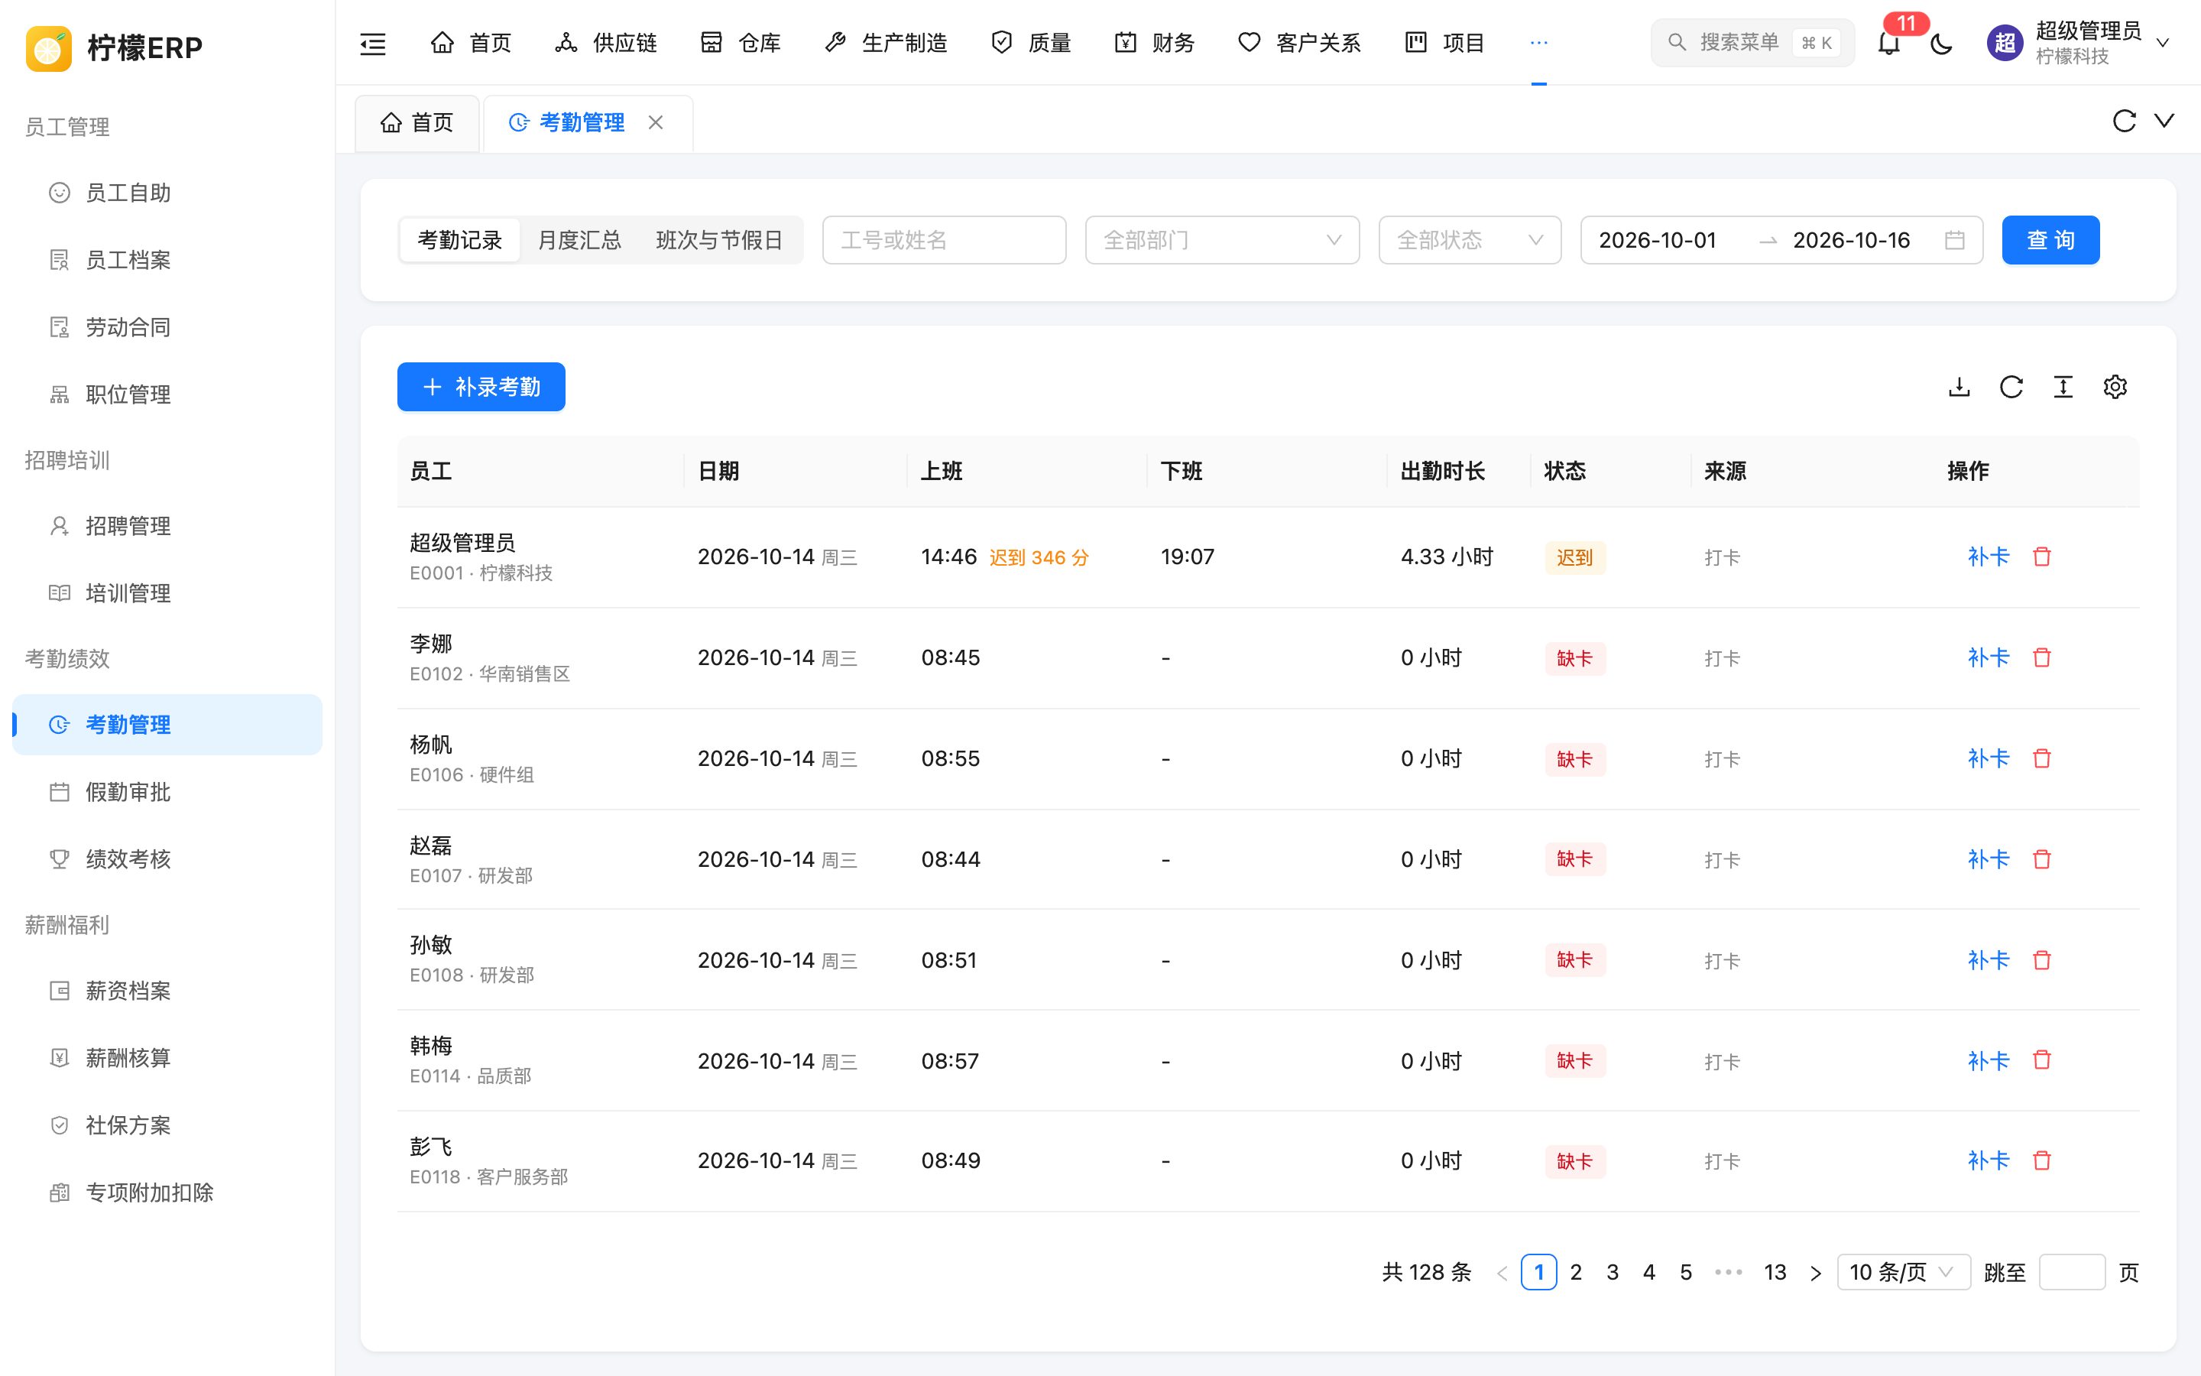Download table data via export icon
This screenshot has height=1376, width=2201.
pos(1959,387)
